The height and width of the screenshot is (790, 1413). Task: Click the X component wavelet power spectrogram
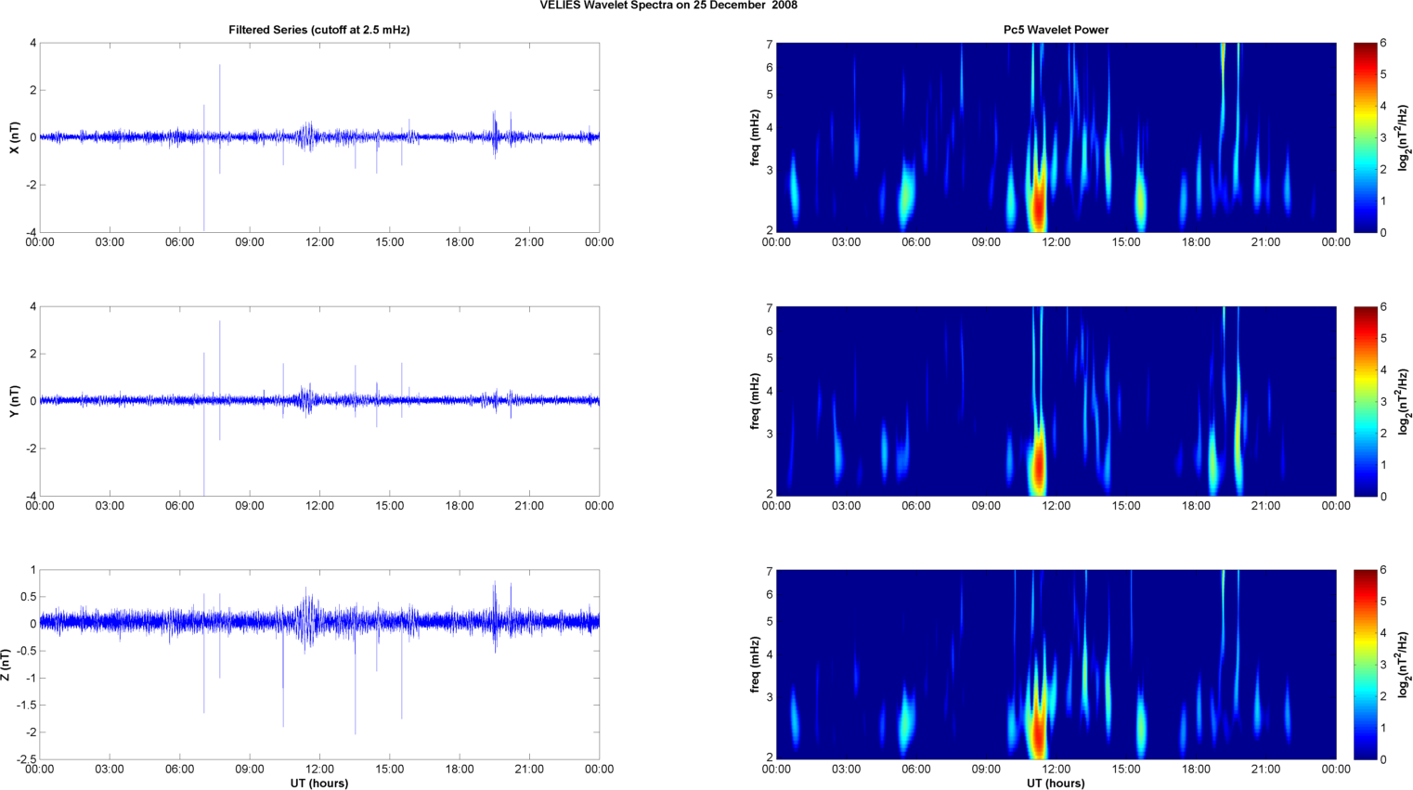point(1057,137)
